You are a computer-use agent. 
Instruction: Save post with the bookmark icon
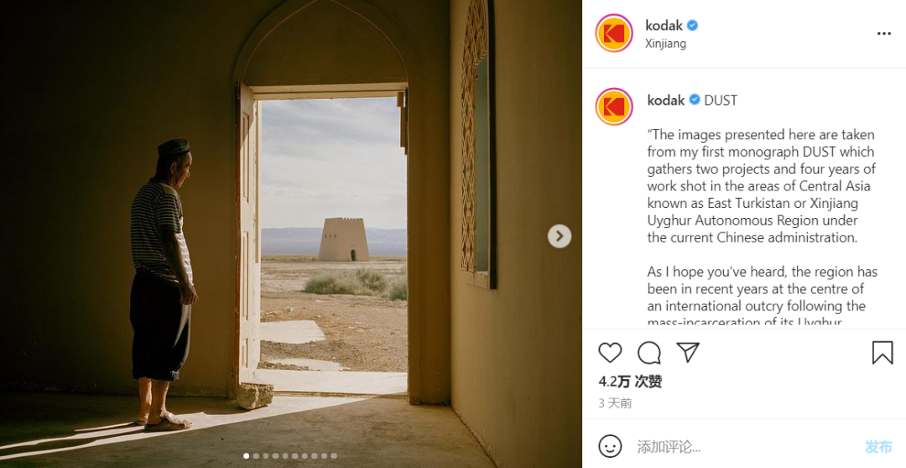[883, 352]
